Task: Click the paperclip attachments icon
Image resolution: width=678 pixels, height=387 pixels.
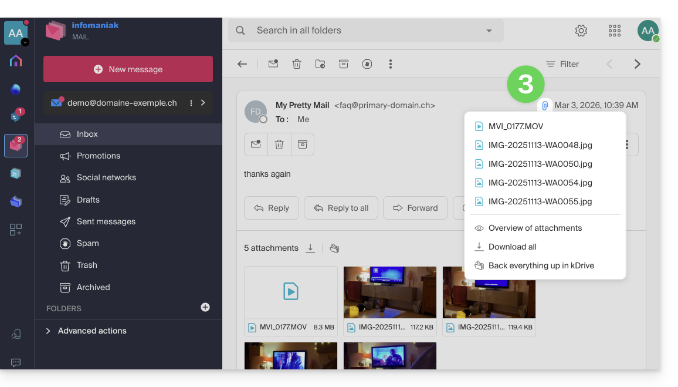Action: 544,106
